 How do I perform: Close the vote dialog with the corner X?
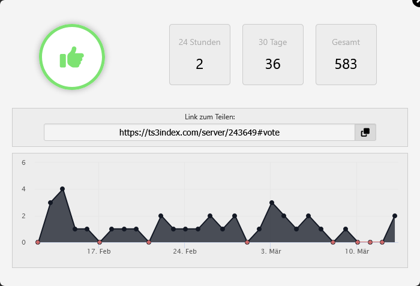tap(418, 1)
